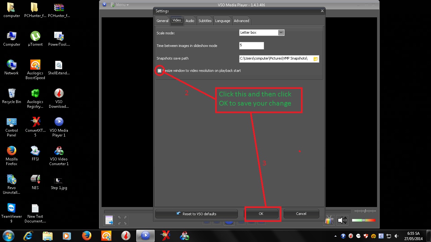Select PCHunter WinRAR archive desktop icon
Screen dimensions: 431x242
[x=59, y=10]
